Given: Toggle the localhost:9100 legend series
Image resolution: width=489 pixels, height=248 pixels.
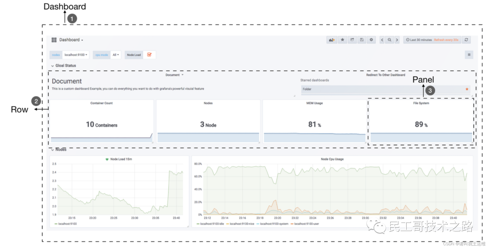Looking at the screenshot, I should click(66, 224).
